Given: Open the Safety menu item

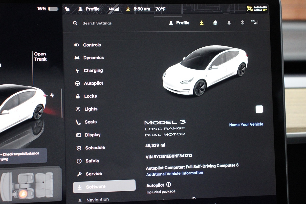Looking at the screenshot, I should [x=92, y=161].
